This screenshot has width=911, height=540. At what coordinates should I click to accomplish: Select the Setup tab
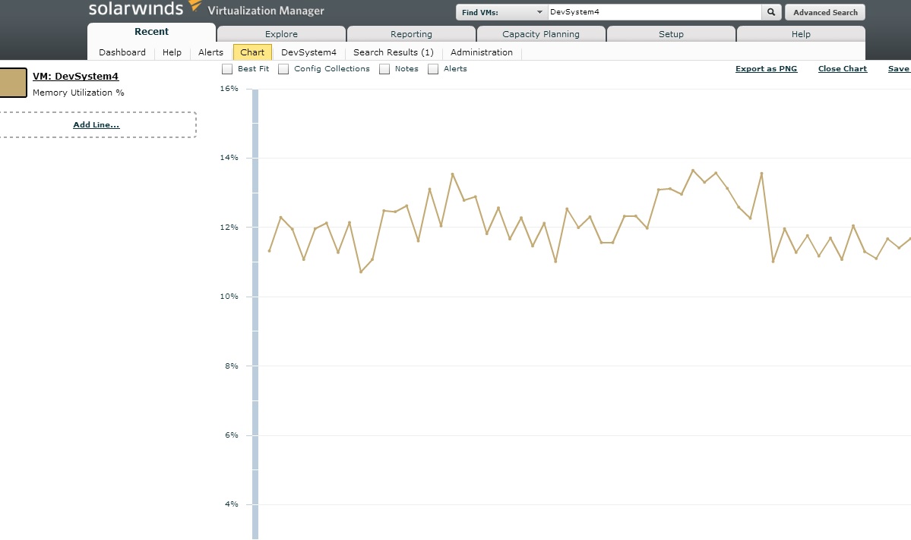[671, 34]
